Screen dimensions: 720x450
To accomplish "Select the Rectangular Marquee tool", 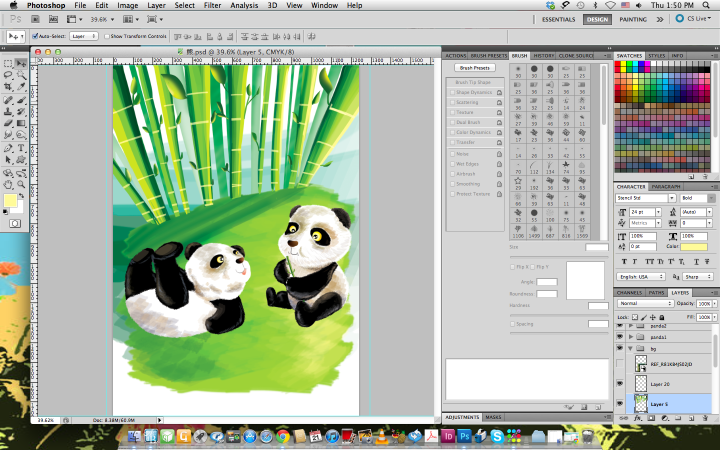I will (8, 64).
